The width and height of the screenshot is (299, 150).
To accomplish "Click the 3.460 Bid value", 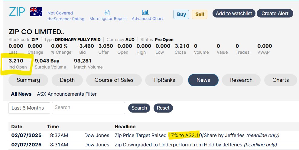I will click(86, 46).
